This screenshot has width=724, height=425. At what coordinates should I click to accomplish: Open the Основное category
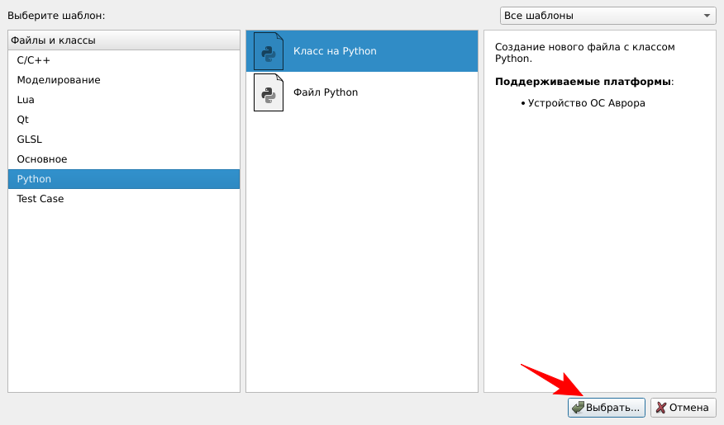[42, 159]
